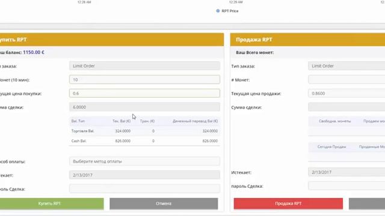Viewport: 385px width, 216px height.
Task: Click the Денежный перевод Bal column header
Action: pyautogui.click(x=195, y=121)
